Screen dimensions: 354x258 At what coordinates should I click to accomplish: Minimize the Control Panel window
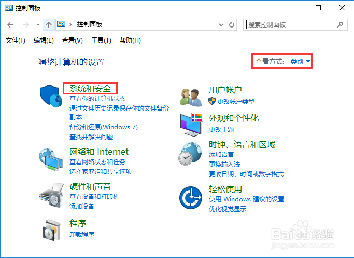(x=295, y=8)
